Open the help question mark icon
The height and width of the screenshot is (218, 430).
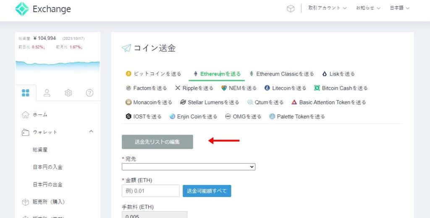pyautogui.click(x=89, y=93)
